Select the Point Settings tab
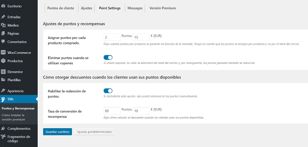The width and height of the screenshot is (308, 147). [110, 8]
